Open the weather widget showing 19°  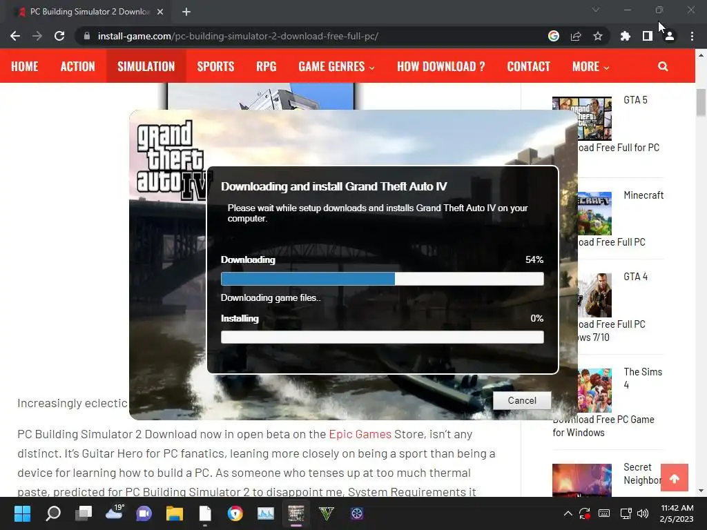(x=114, y=512)
